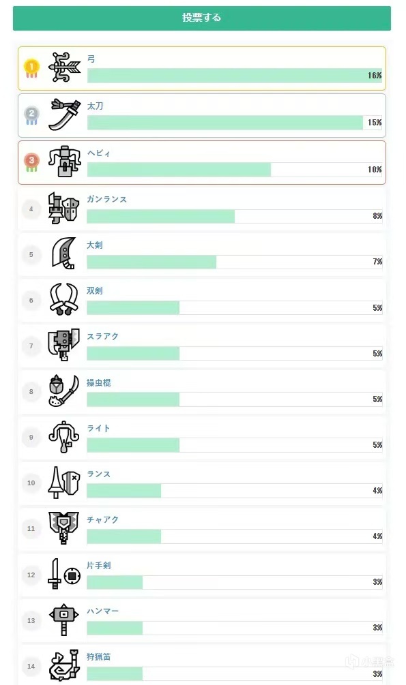Choose the heavy bowgun (ヘビィ) icon
Viewport: 406px width, 685px height.
pos(65,162)
